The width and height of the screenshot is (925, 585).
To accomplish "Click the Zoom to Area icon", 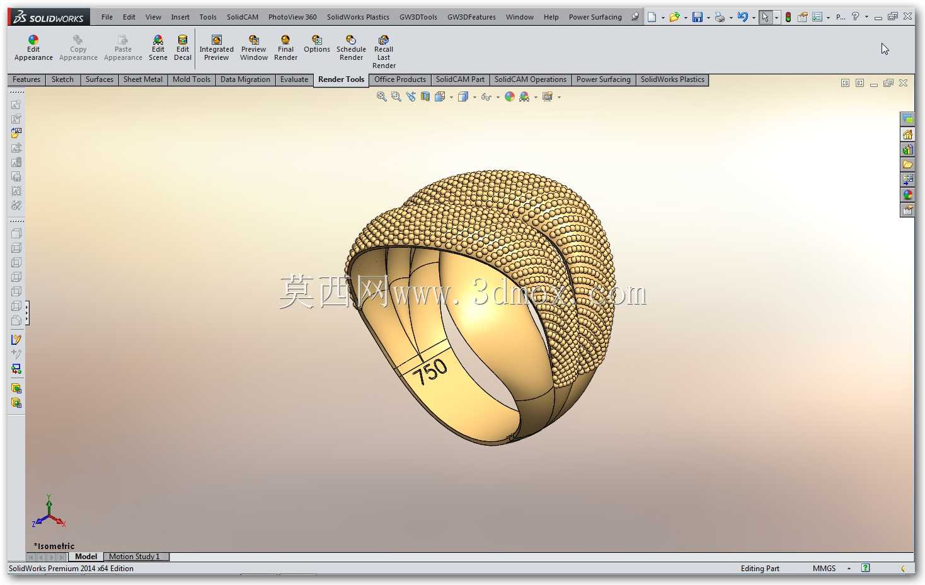I will click(396, 96).
